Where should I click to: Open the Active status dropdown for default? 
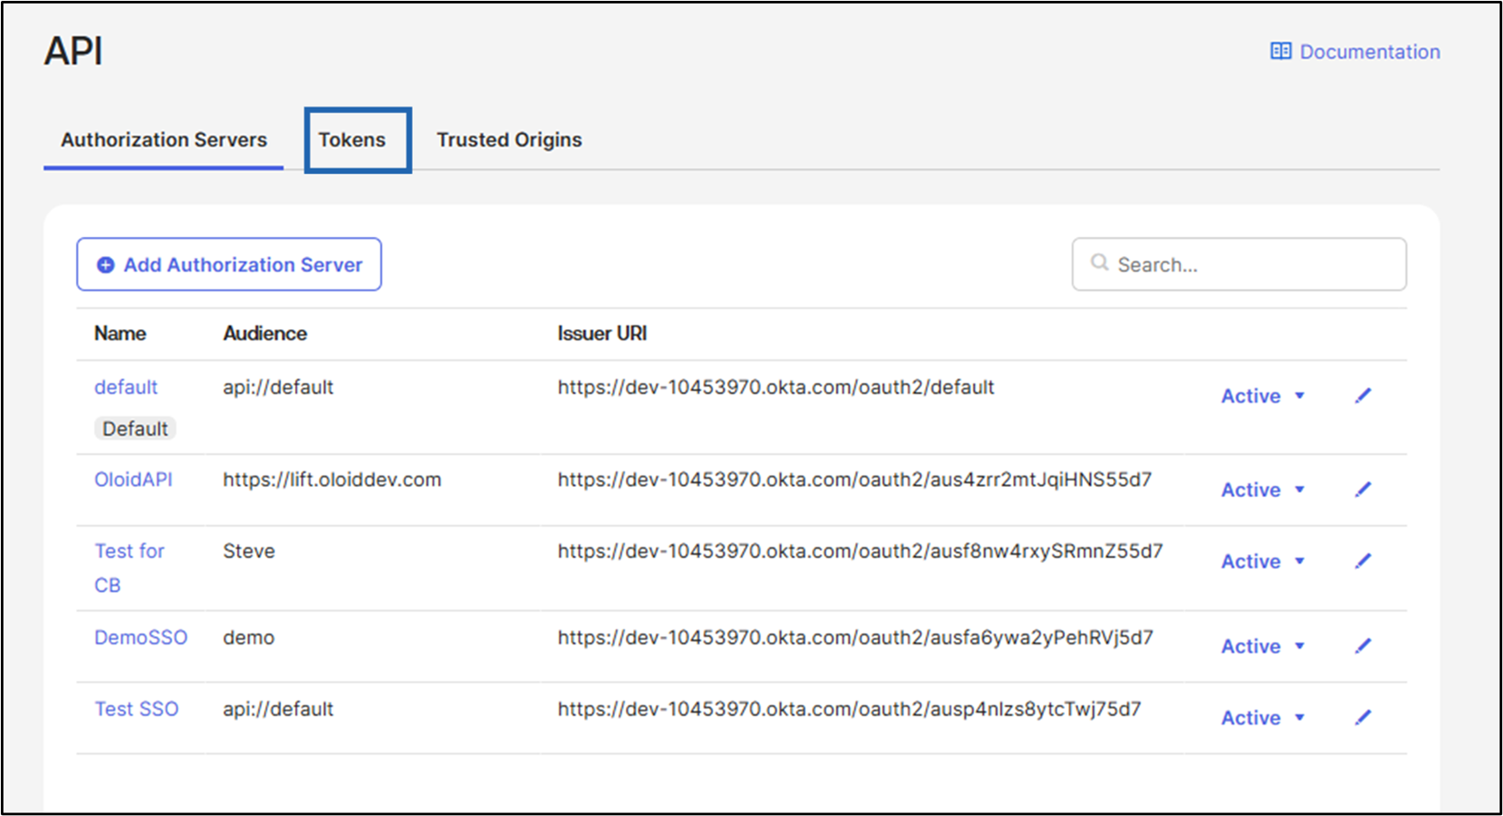(x=1262, y=396)
